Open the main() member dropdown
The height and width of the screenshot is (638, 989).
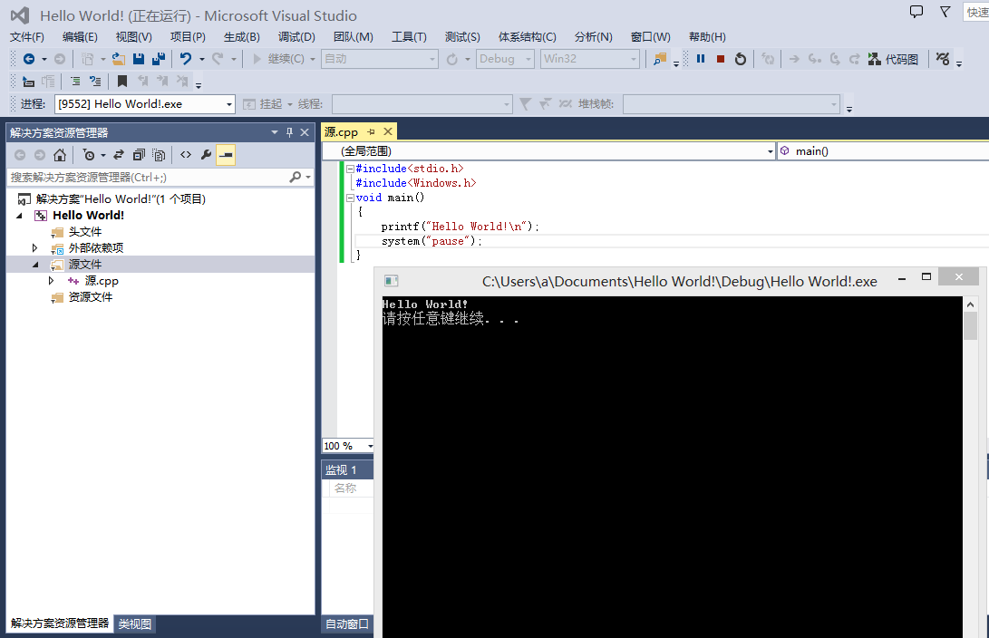pyautogui.click(x=883, y=151)
